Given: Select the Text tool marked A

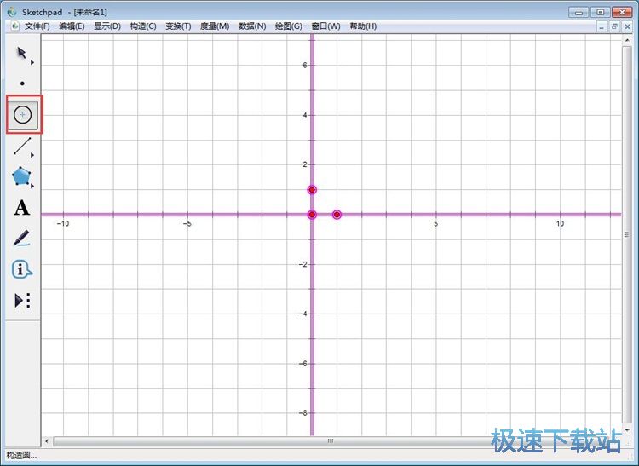Looking at the screenshot, I should click(22, 207).
